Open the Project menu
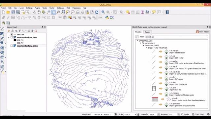Image resolution: width=211 pixels, height=119 pixels. click(x=3, y=8)
